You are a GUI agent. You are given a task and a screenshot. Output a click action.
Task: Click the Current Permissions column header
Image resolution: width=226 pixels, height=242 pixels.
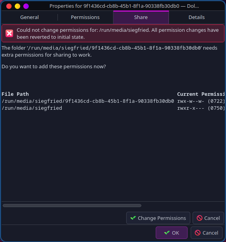[x=201, y=94]
